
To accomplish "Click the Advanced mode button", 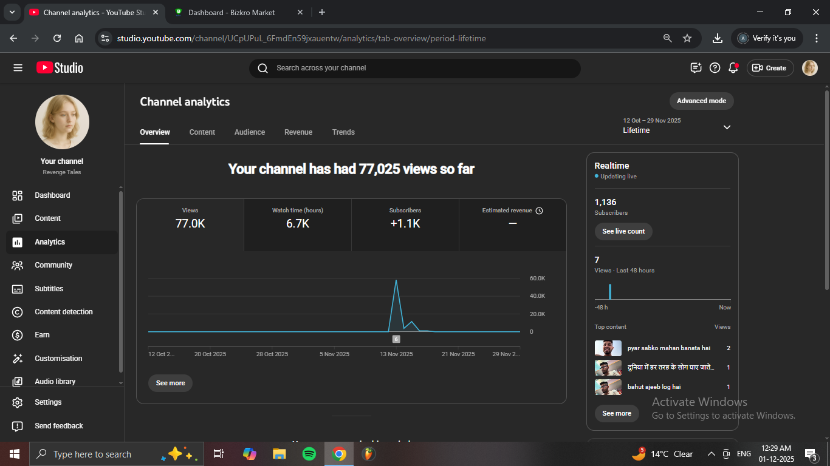I will [x=701, y=101].
